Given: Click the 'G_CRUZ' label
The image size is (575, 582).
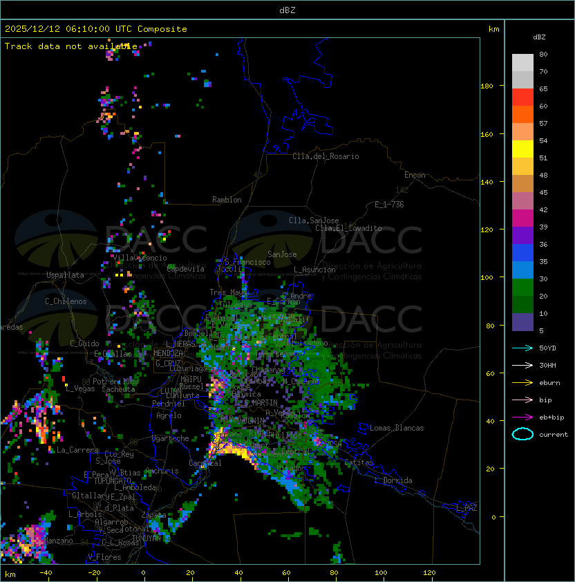Looking at the screenshot, I should coord(168,364).
